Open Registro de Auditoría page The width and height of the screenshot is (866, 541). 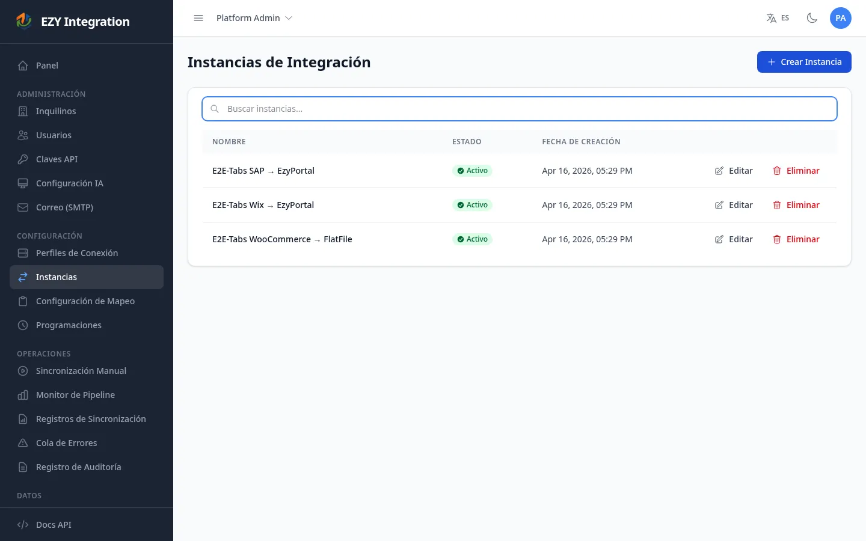tap(87, 467)
